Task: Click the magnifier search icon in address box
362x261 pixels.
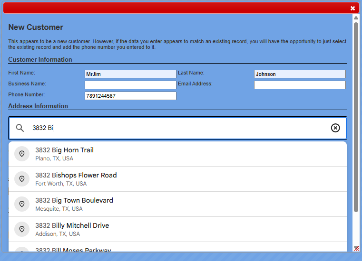Action: (x=20, y=128)
